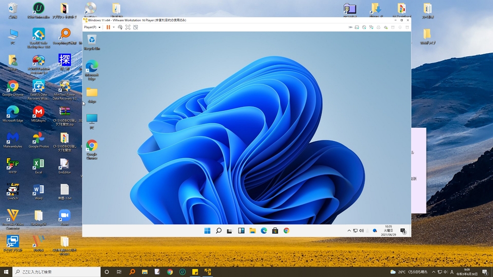Image resolution: width=493 pixels, height=277 pixels.
Task: Open Search on the Windows 11 taskbar
Action: [218, 231]
